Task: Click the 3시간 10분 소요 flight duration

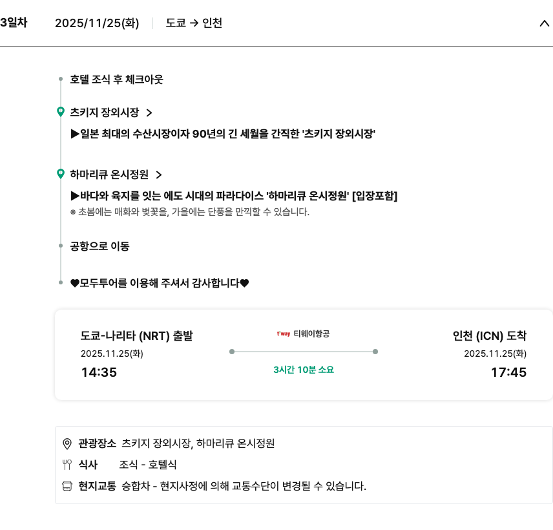Action: [x=304, y=370]
